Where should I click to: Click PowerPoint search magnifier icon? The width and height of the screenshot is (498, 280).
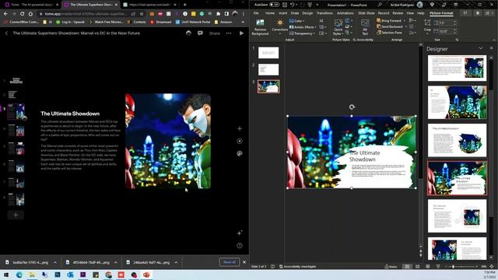click(x=380, y=5)
